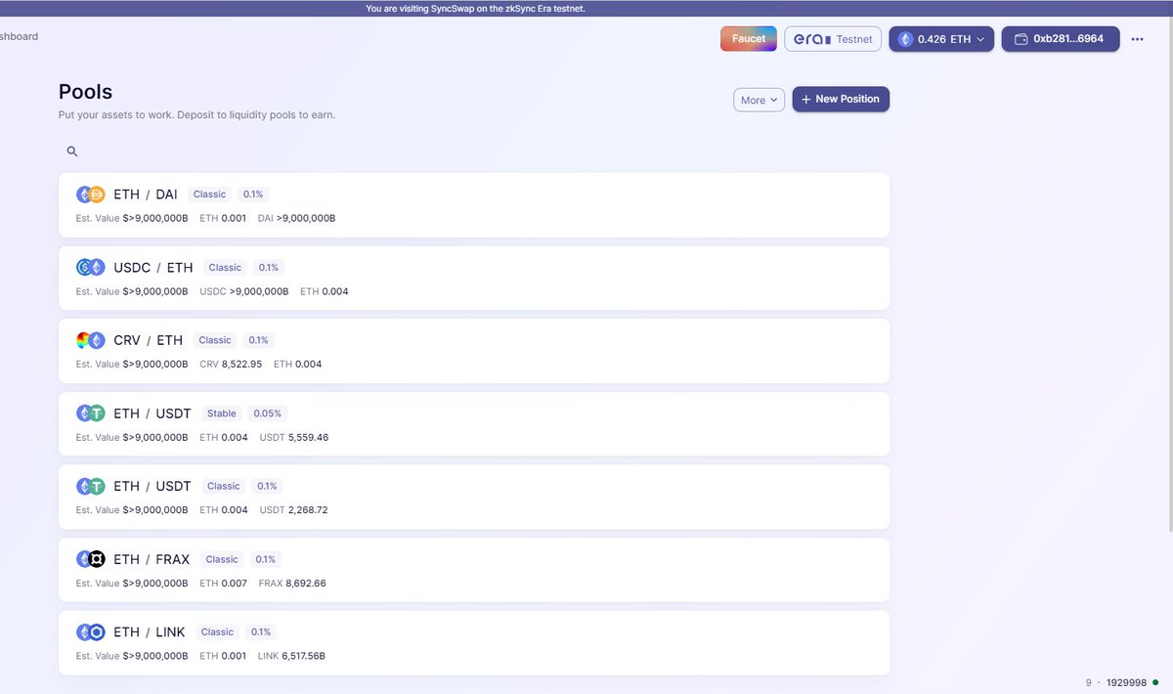This screenshot has width=1173, height=694.
Task: Click the ETH / USDT Classic pool token icon
Action: (90, 486)
